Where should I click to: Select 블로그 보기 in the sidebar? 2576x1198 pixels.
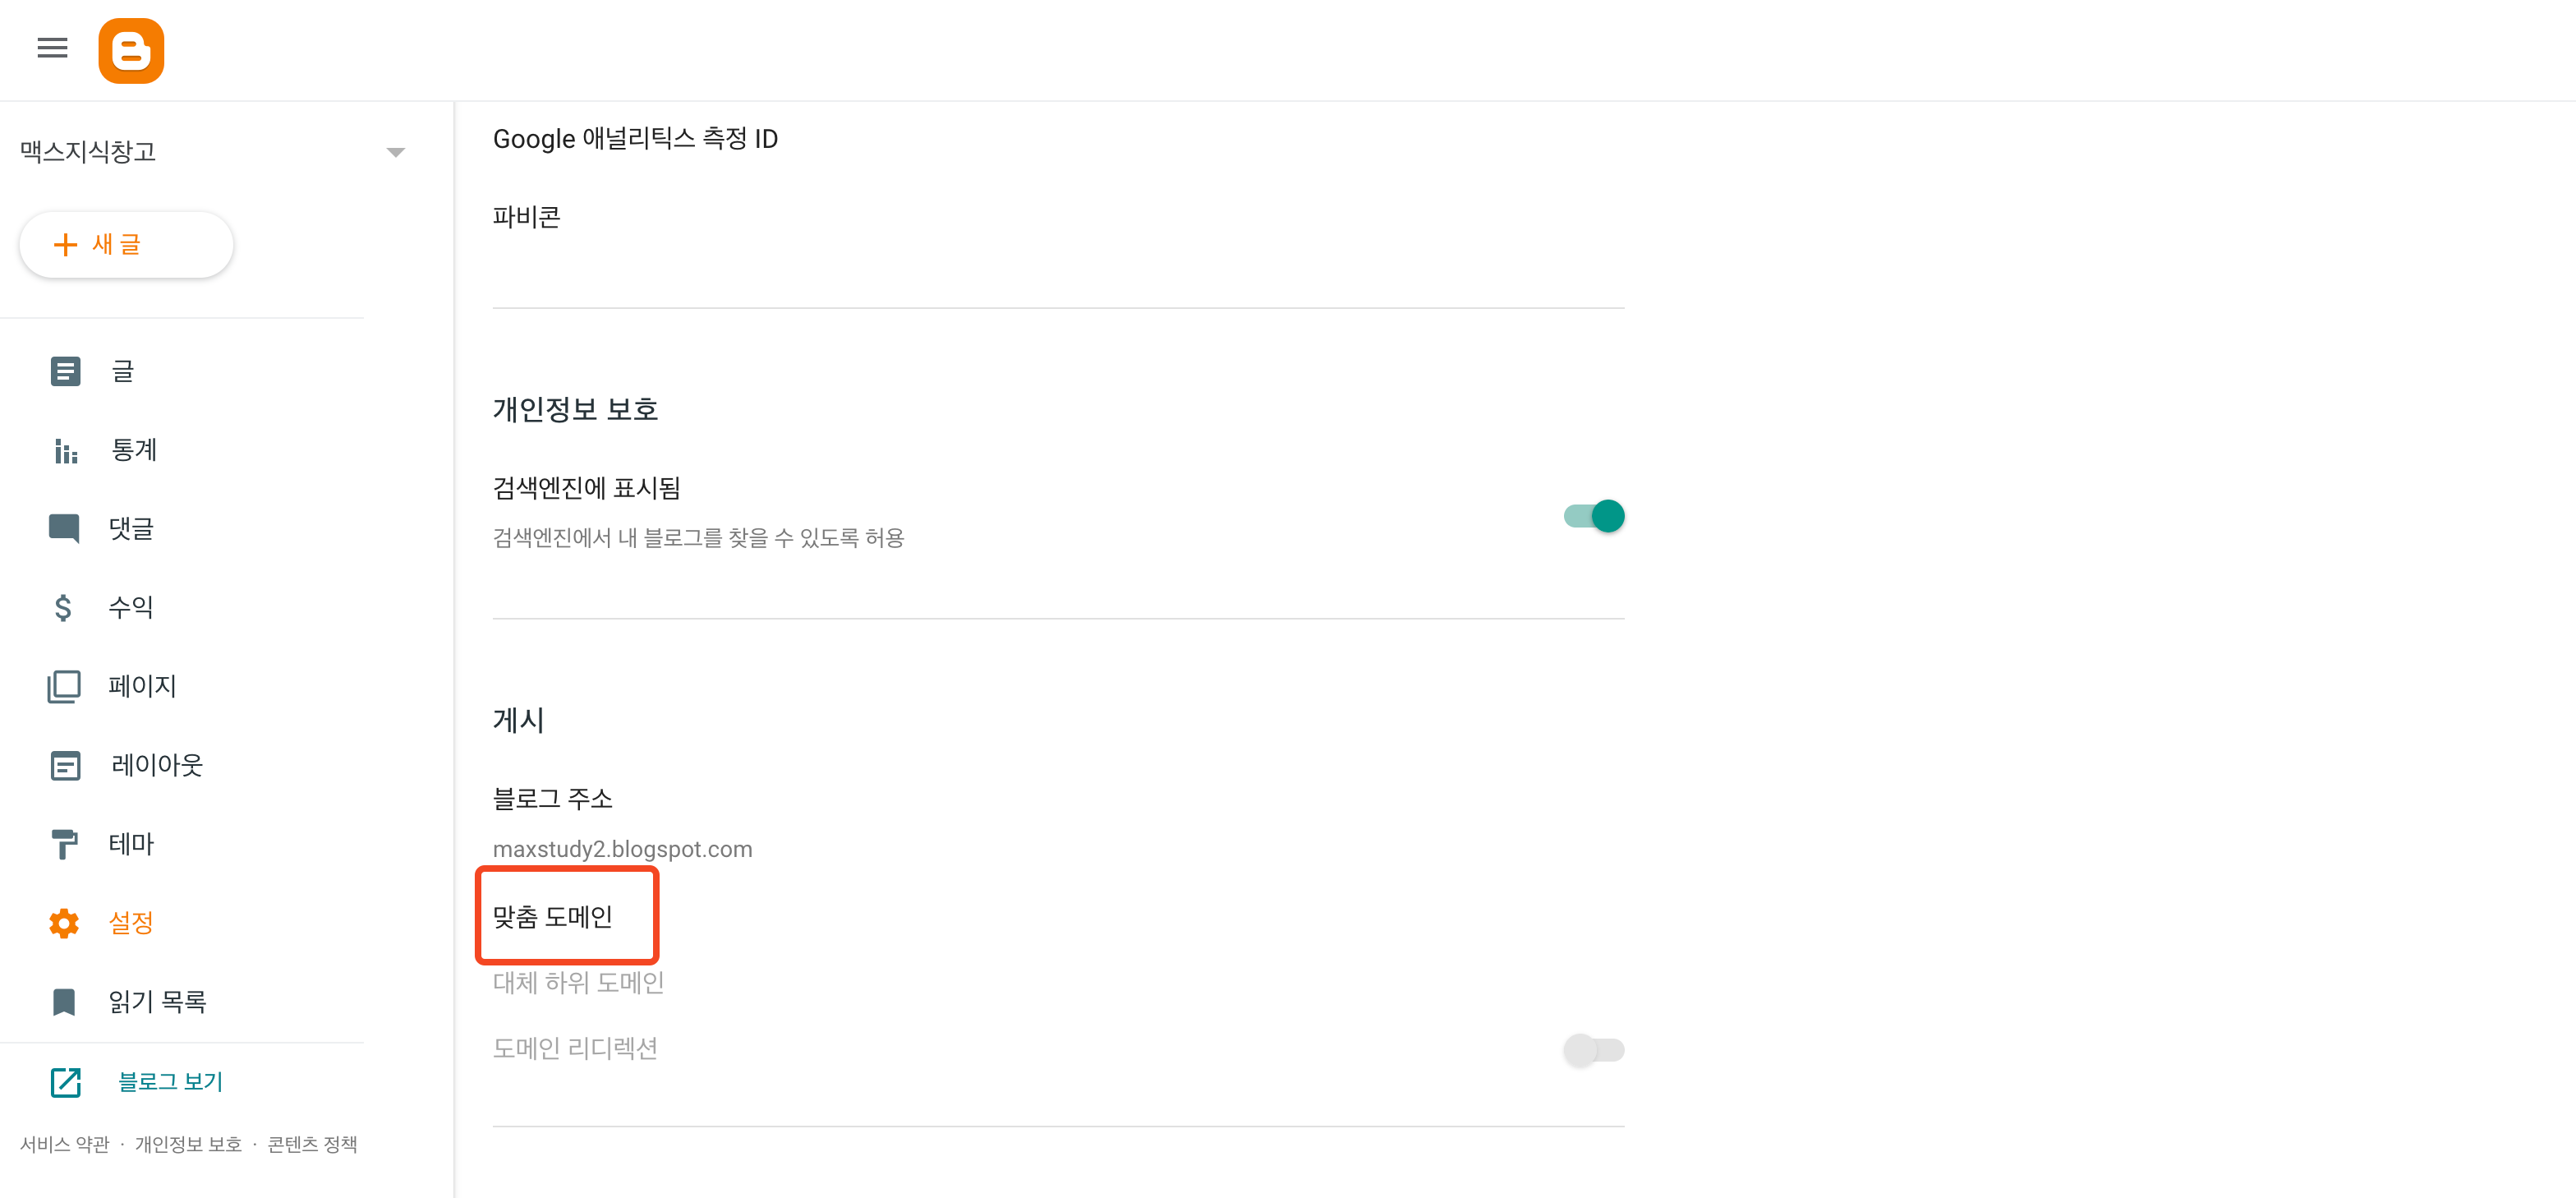[169, 1081]
